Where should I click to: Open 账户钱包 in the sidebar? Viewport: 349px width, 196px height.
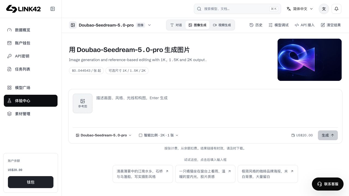click(x=31, y=43)
